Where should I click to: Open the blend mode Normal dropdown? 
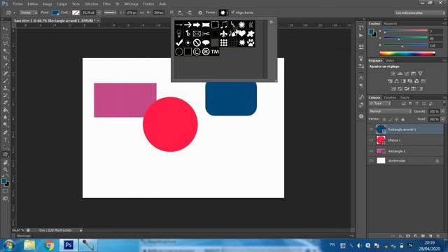point(391,111)
